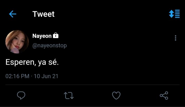Share the tweet using the share icon
This screenshot has width=185, height=107.
coord(164,95)
